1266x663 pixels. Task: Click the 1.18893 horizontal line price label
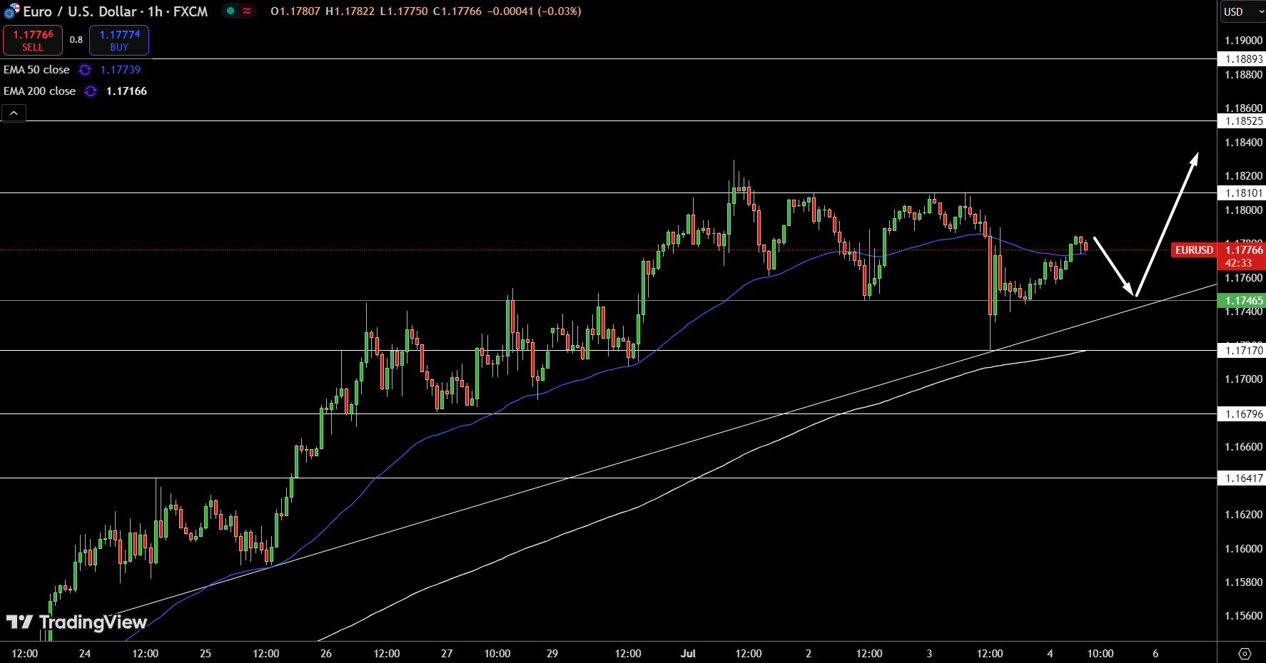click(1243, 59)
